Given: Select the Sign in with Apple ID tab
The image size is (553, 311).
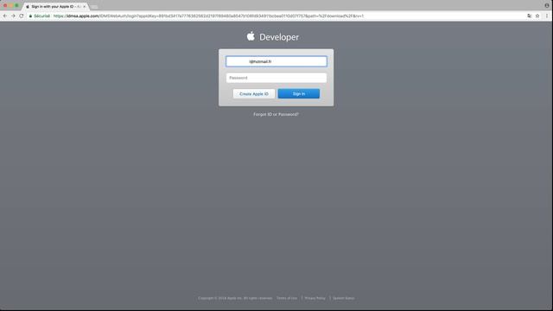Looking at the screenshot, I should 55,7.
